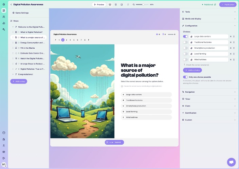
Task: Open the published external link icon
Action: (x=215, y=4)
